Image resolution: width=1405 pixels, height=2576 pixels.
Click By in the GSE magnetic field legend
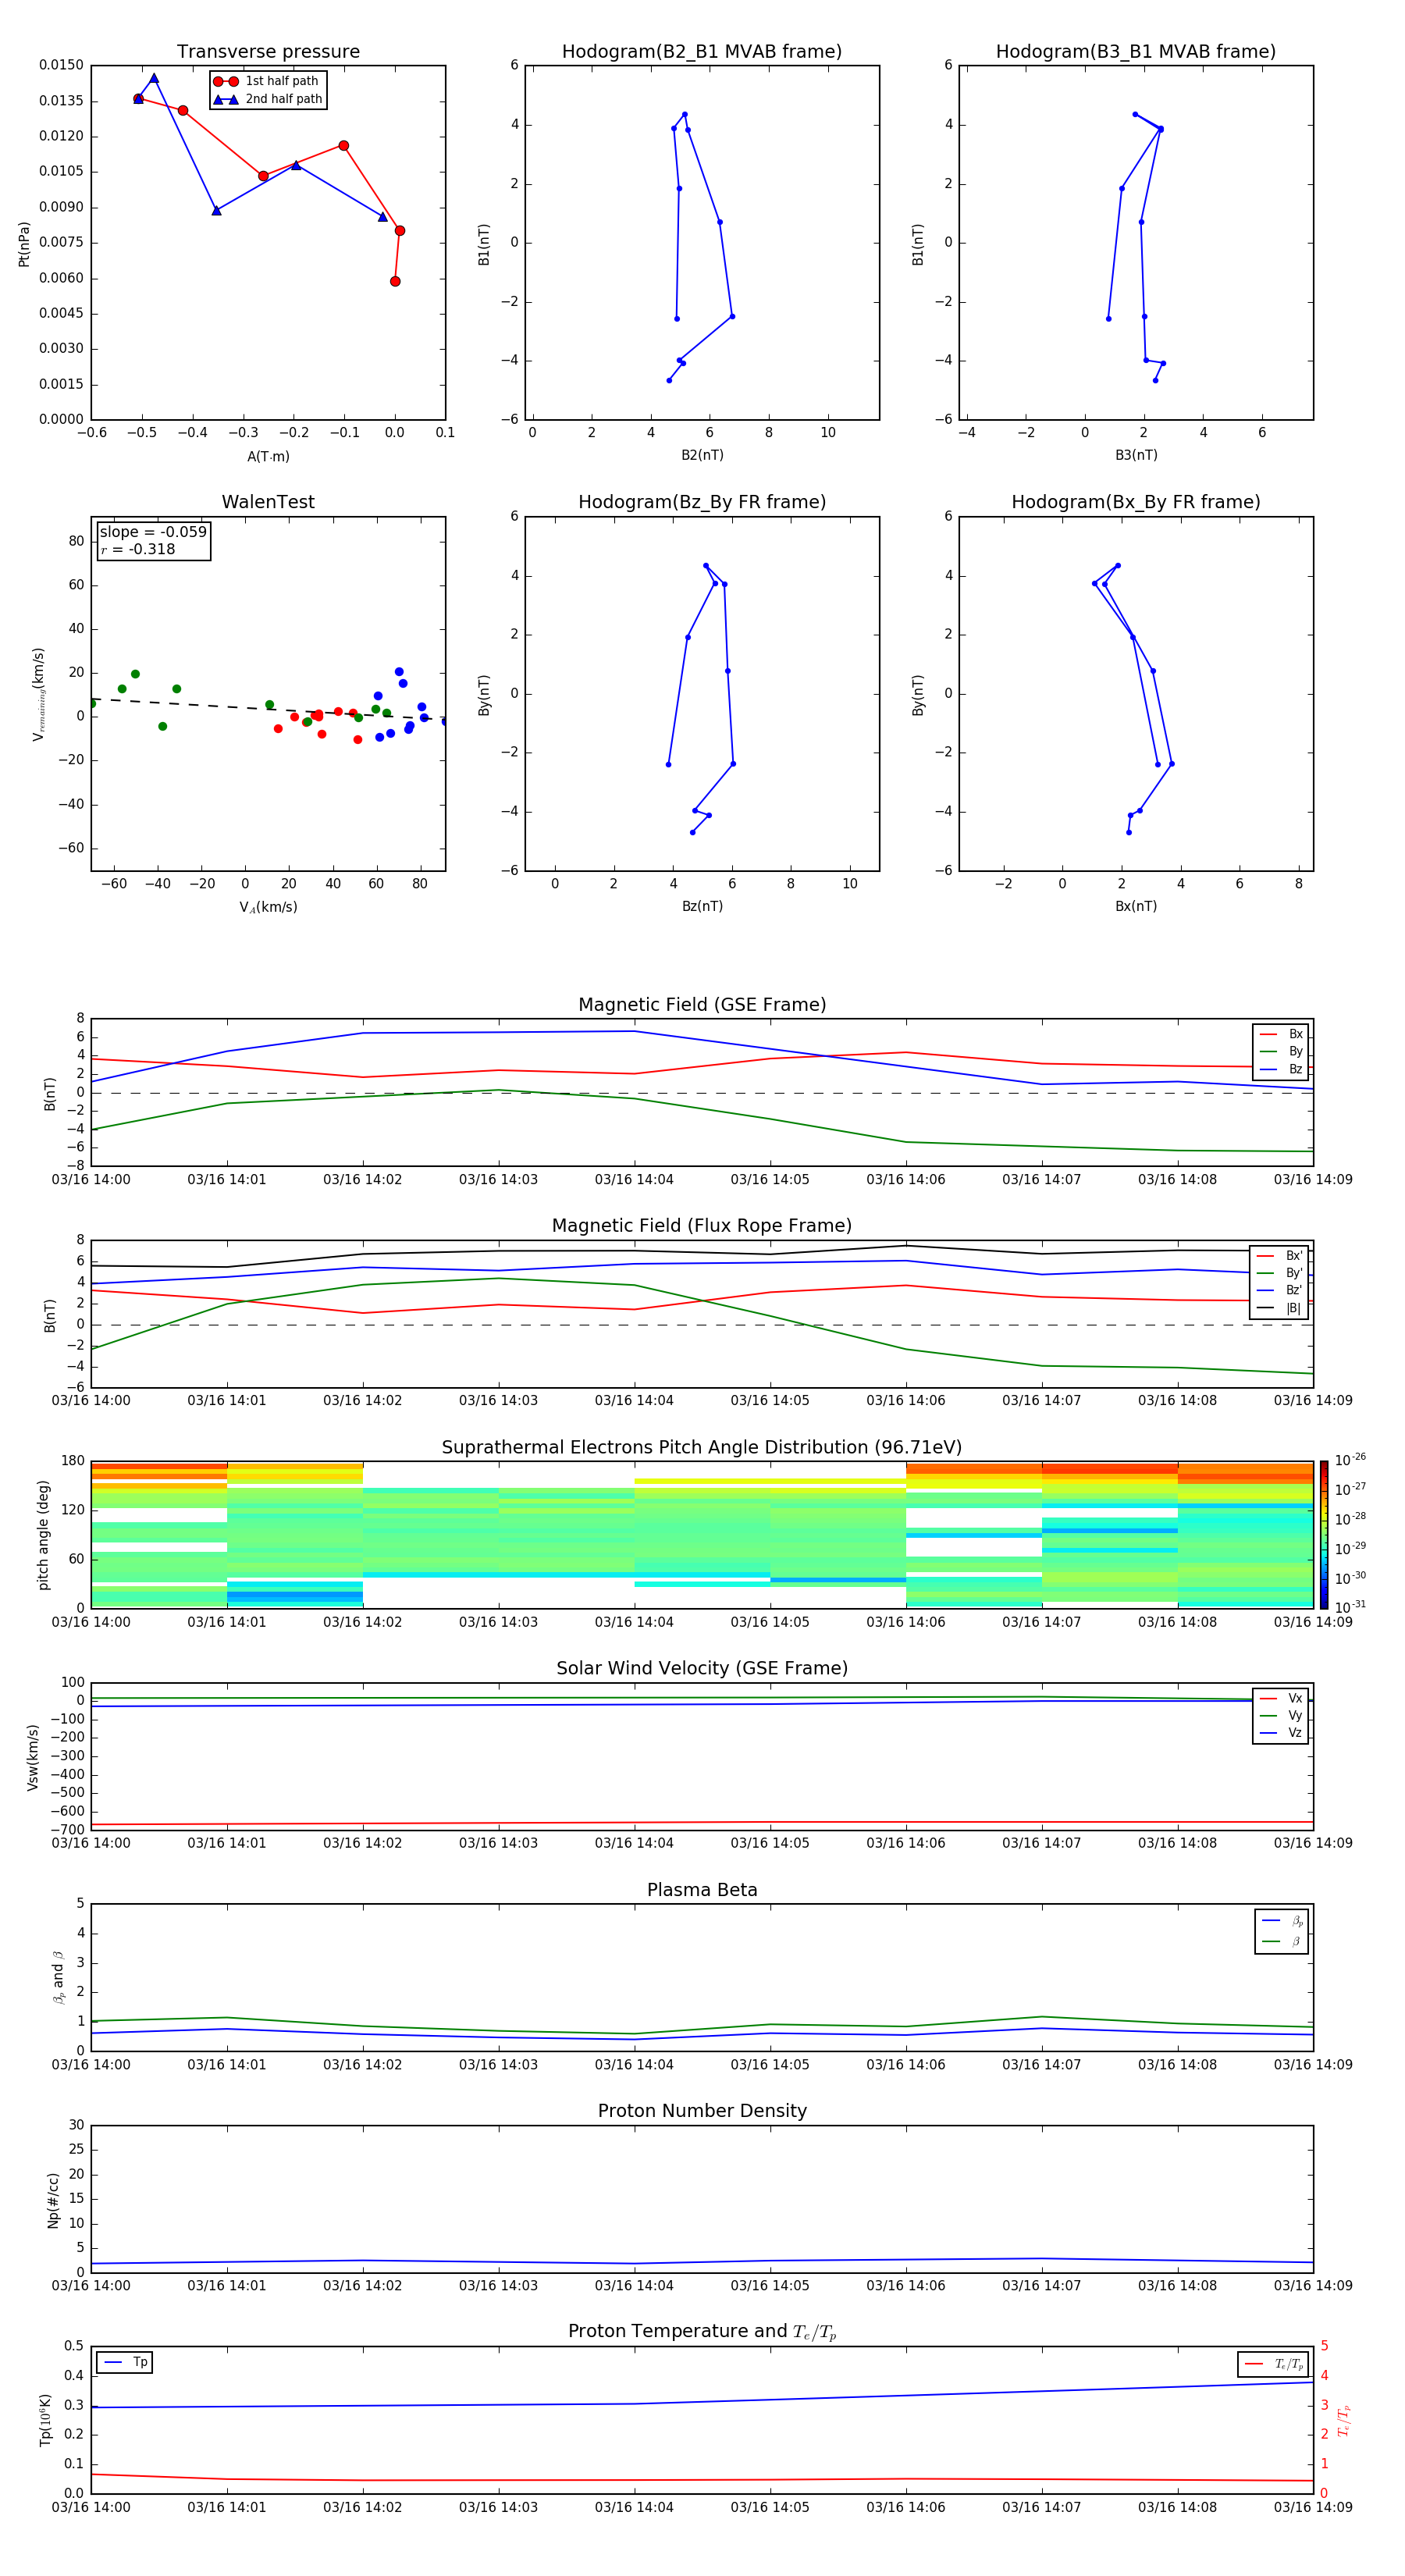click(x=1281, y=1051)
